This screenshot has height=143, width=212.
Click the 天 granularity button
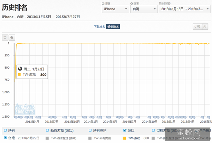point(206,26)
